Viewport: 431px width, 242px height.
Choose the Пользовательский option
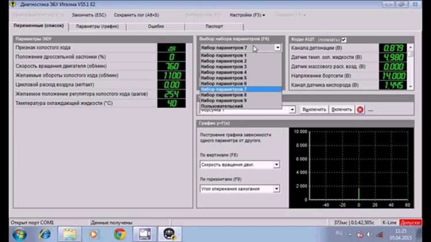241,106
